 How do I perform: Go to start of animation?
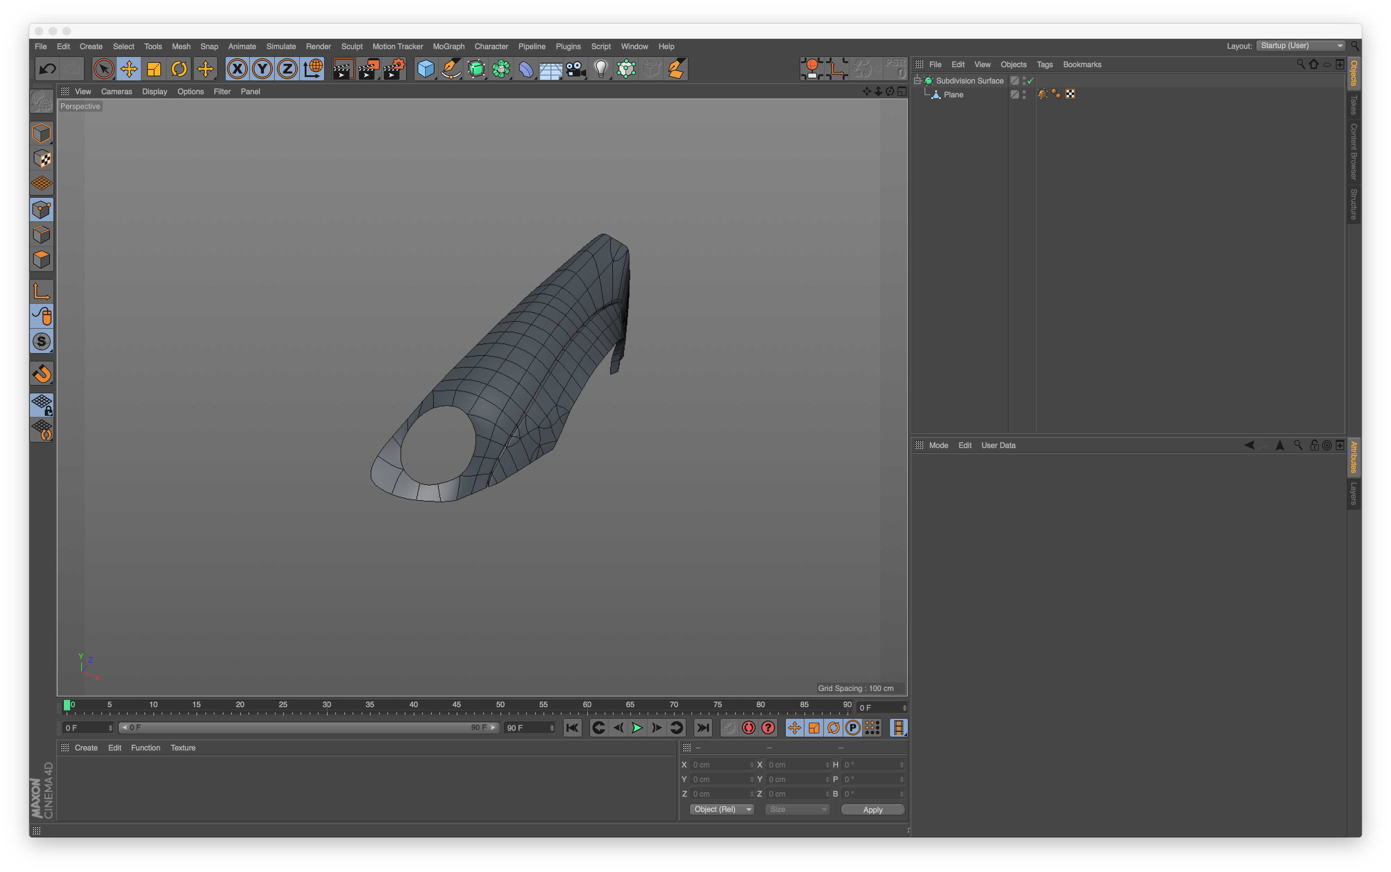click(x=572, y=728)
